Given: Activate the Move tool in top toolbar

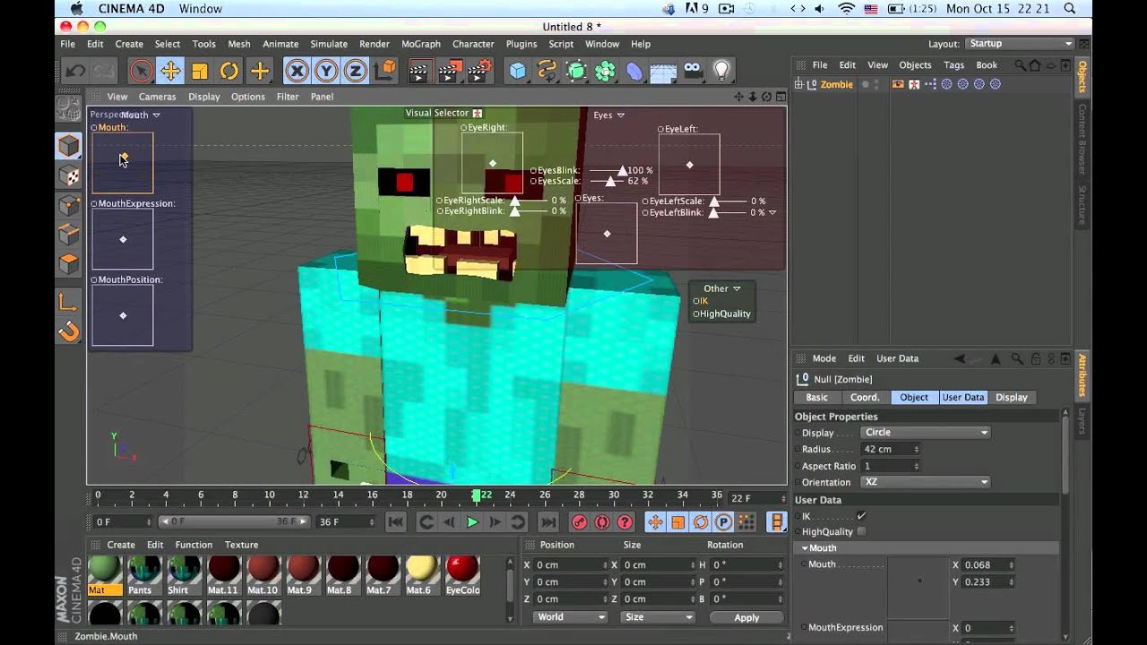Looking at the screenshot, I should [170, 71].
